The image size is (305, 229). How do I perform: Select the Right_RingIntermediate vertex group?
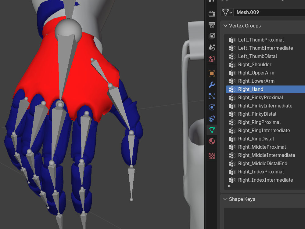click(265, 130)
